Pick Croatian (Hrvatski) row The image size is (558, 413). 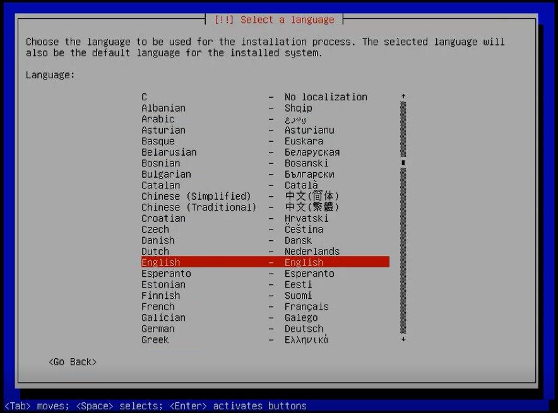[265, 218]
